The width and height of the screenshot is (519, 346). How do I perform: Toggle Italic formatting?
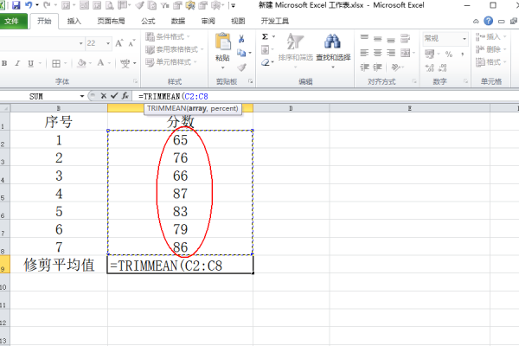[x=17, y=63]
